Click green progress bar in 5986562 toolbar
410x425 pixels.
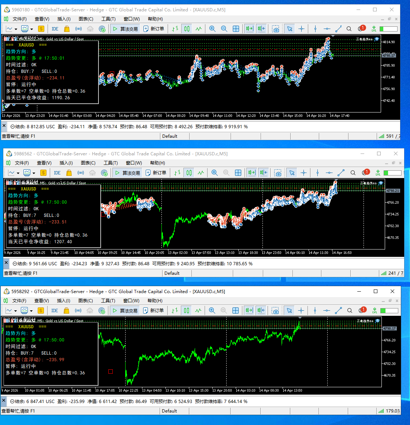(x=392, y=173)
